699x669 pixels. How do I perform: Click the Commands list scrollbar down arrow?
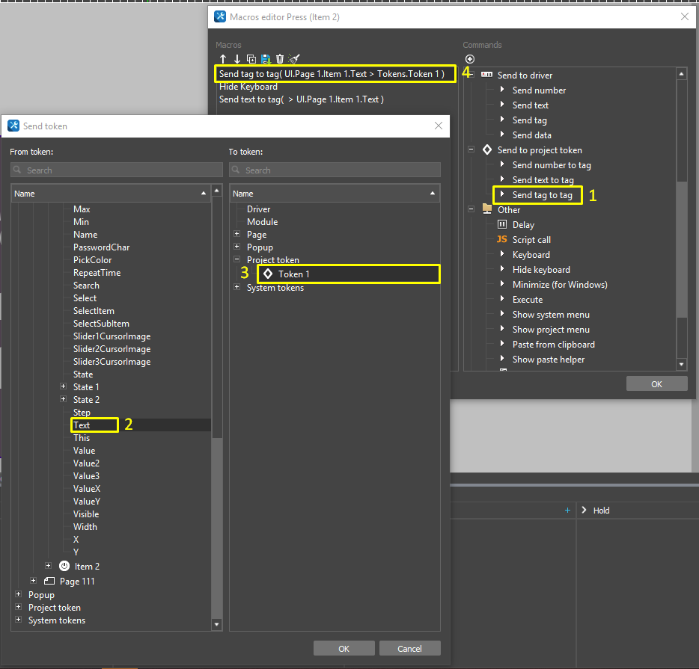point(681,364)
